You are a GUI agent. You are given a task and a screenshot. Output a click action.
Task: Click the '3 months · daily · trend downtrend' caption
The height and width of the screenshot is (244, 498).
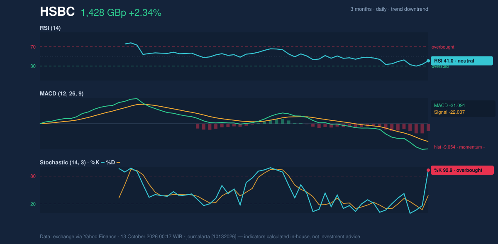click(389, 9)
